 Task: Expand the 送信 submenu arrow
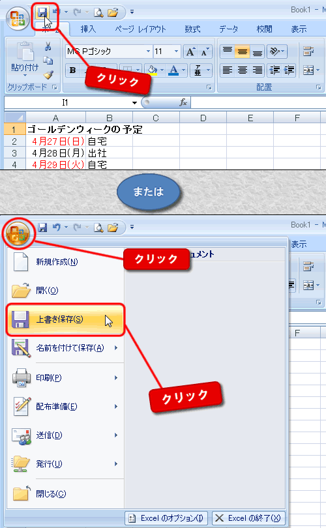[x=116, y=435]
